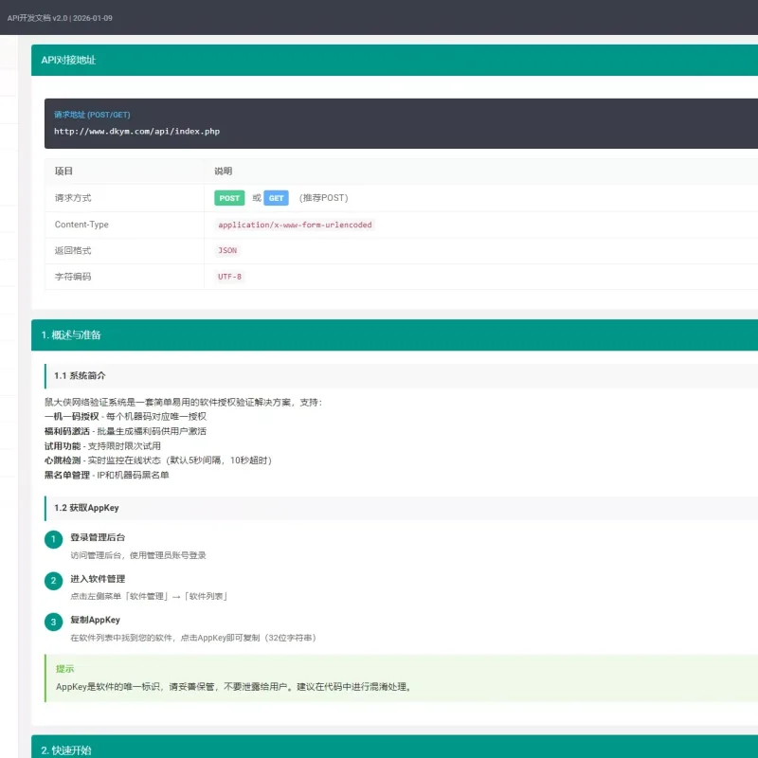The image size is (758, 758).
Task: Open the 2. 快速开始 section header
Action: pos(394,747)
